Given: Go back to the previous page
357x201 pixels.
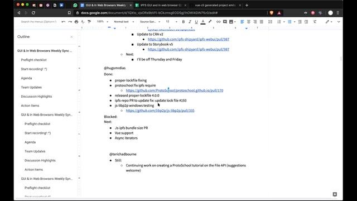Looking at the screenshot, I should [x=19, y=13].
